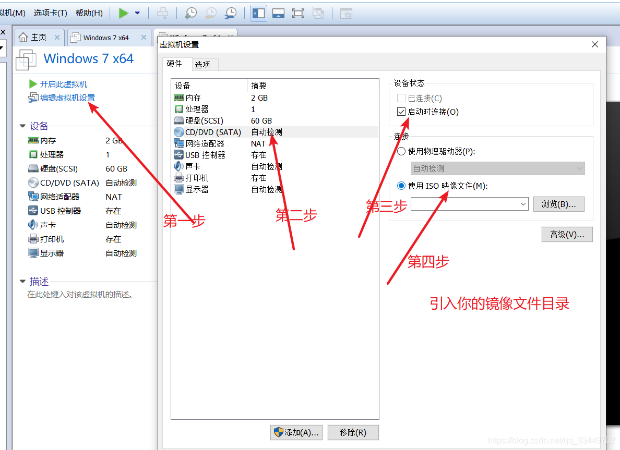The height and width of the screenshot is (450, 620).
Task: Toggle the sidebar library view icon
Action: 259,14
